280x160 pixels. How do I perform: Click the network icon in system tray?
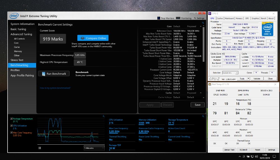[x=252, y=157]
